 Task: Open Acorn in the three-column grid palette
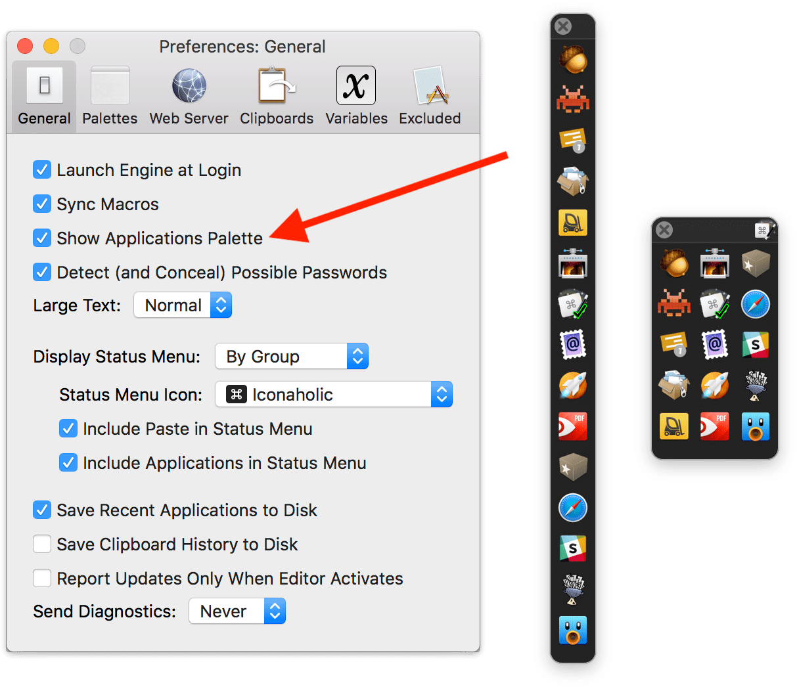coord(674,263)
